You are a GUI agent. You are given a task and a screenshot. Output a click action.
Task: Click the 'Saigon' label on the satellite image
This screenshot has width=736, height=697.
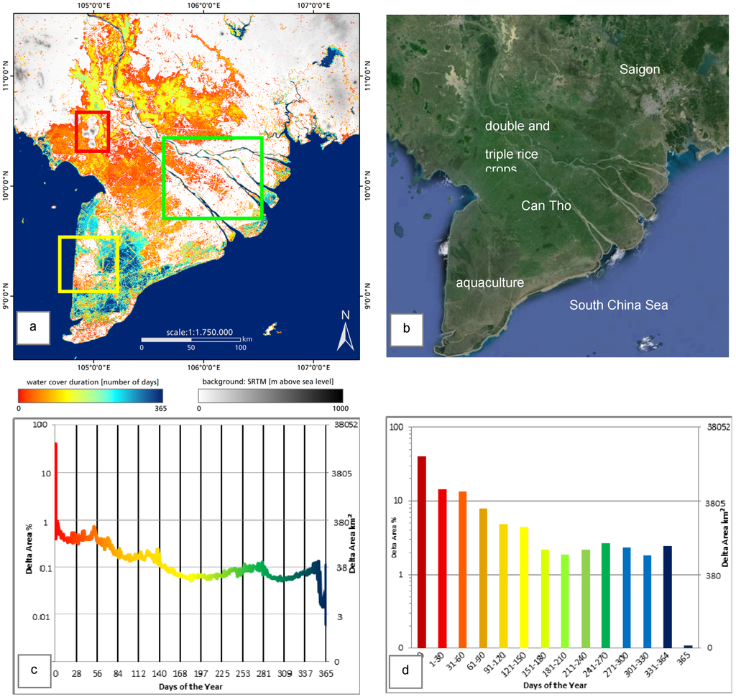click(x=639, y=70)
